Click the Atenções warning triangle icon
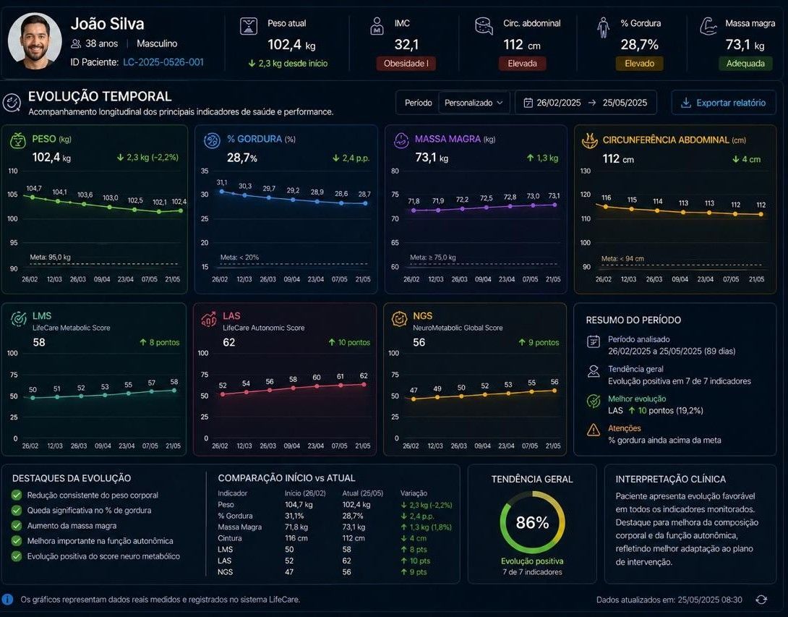Screen dimensions: 788x617 tap(594, 430)
